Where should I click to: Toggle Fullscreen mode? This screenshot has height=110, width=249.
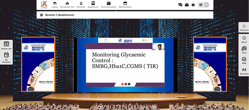[x=244, y=27]
